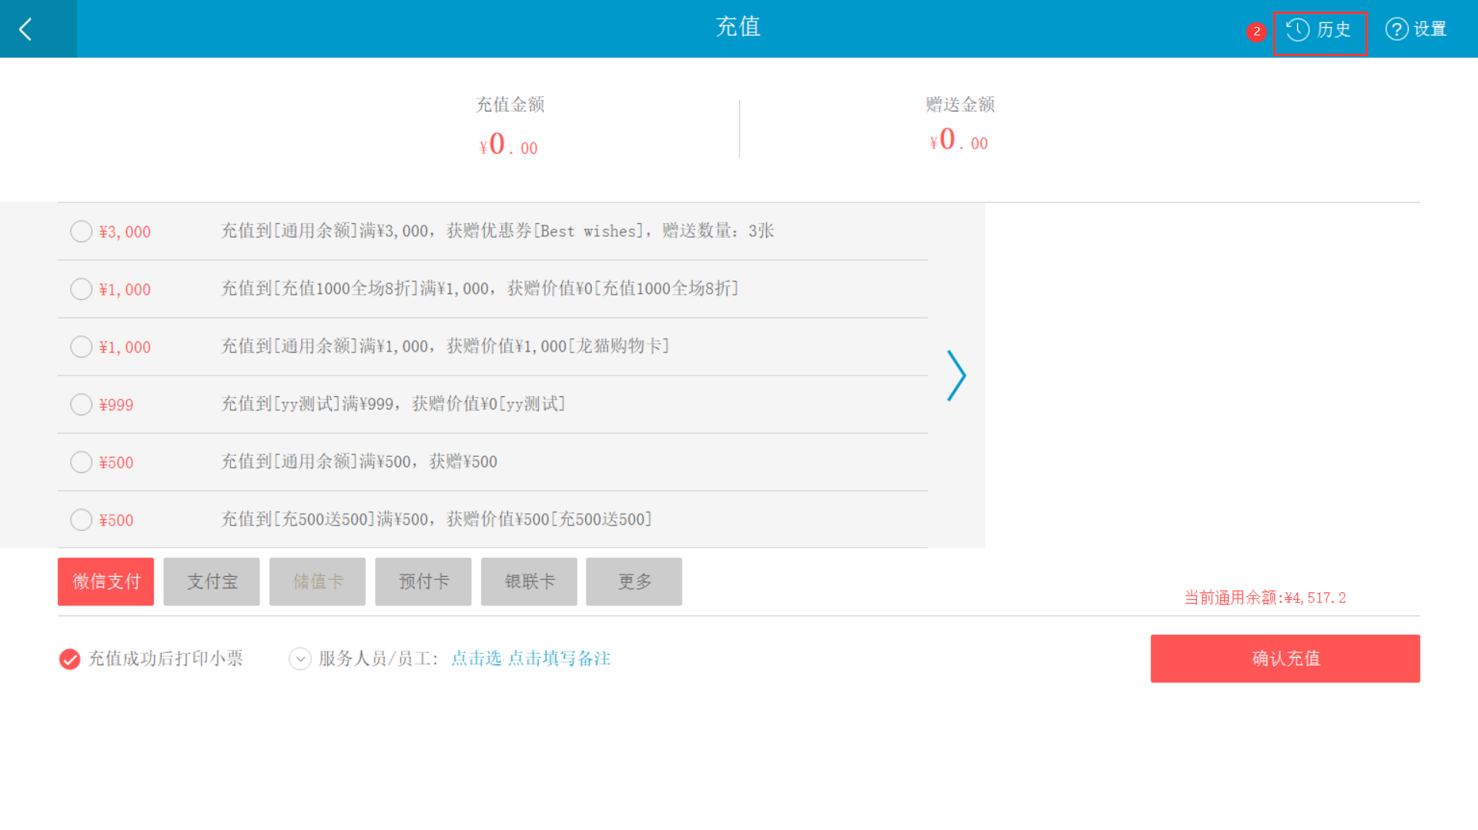This screenshot has width=1478, height=830.
Task: Click the back arrow icon
Action: 26,29
